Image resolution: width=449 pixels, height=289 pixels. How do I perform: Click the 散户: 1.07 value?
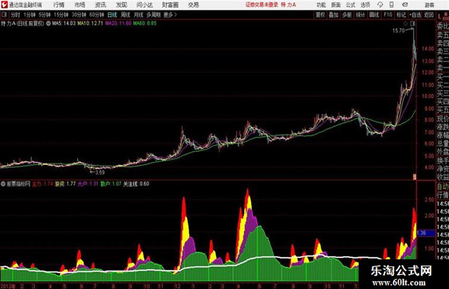111,184
